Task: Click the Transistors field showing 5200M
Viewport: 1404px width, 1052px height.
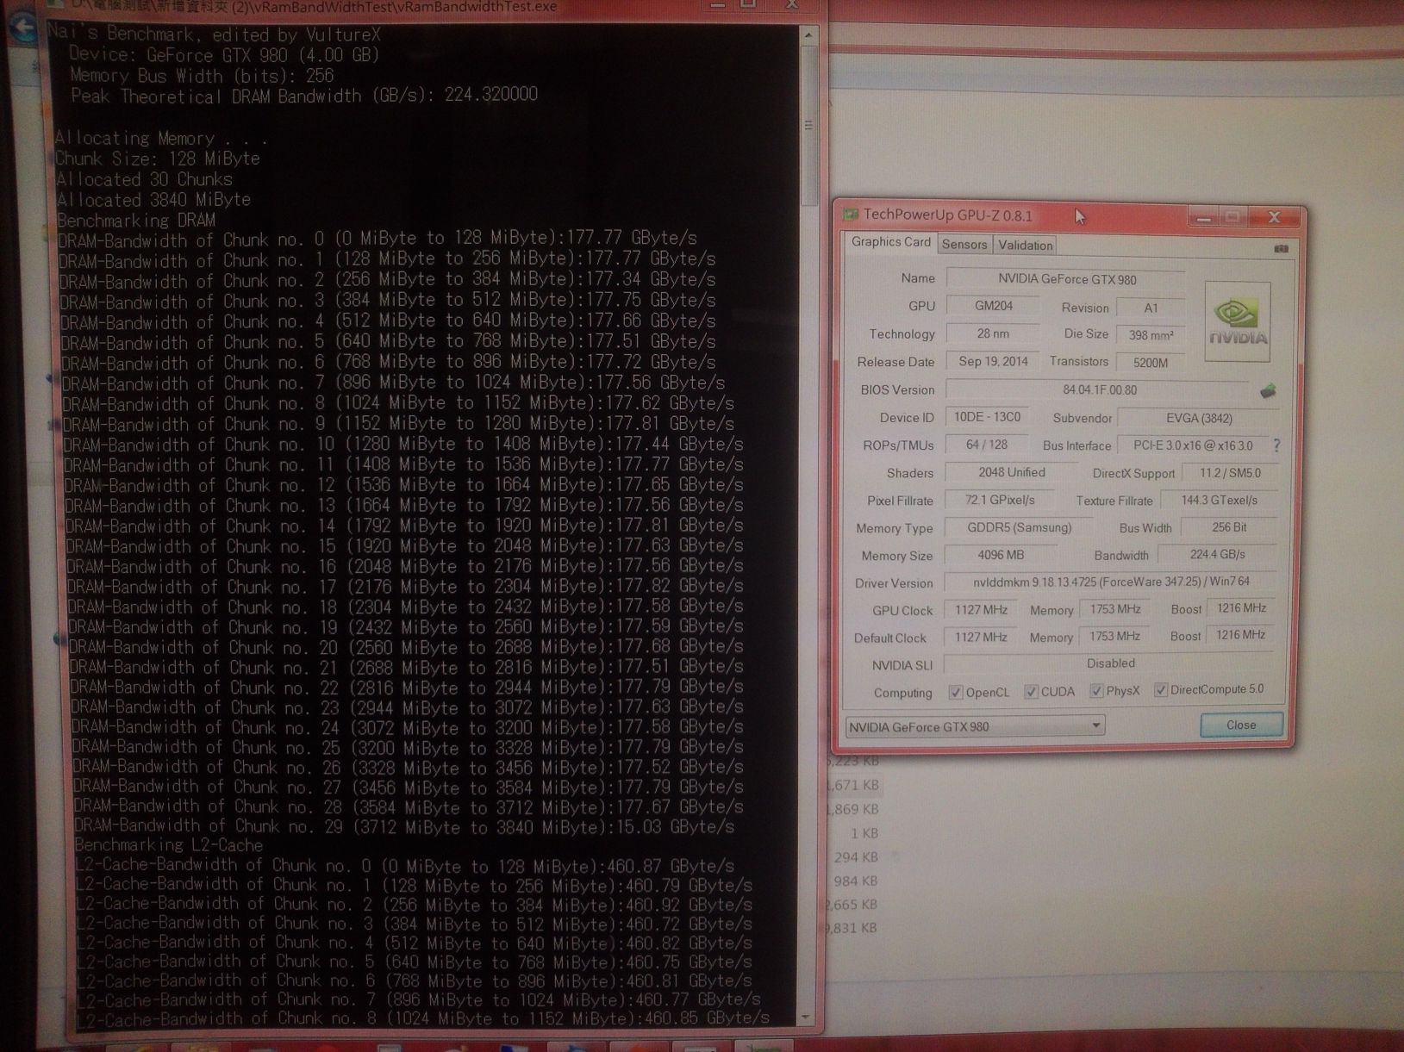Action: coord(1151,363)
